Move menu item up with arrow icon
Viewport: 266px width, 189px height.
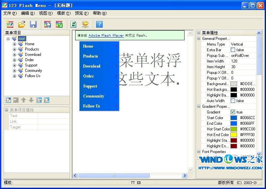(x=24, y=100)
